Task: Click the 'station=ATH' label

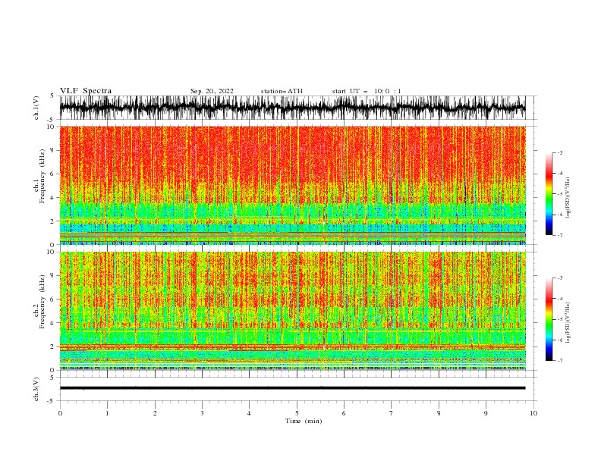Action: pyautogui.click(x=282, y=91)
